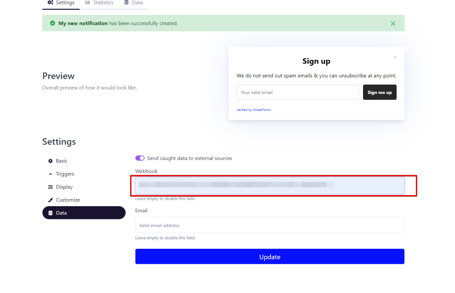Select the Data item in the Settings sidebar
455x293 pixels.
click(x=84, y=213)
